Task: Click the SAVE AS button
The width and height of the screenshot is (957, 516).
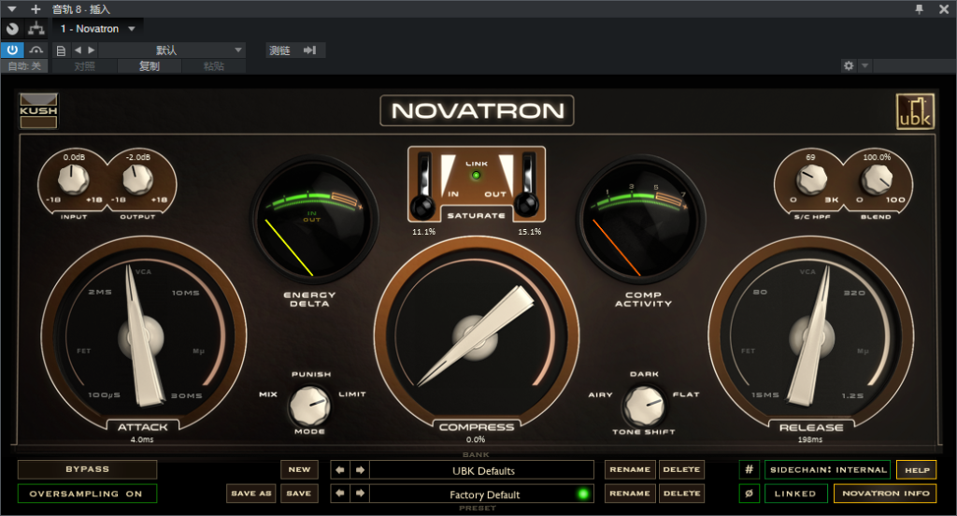Action: 250,494
